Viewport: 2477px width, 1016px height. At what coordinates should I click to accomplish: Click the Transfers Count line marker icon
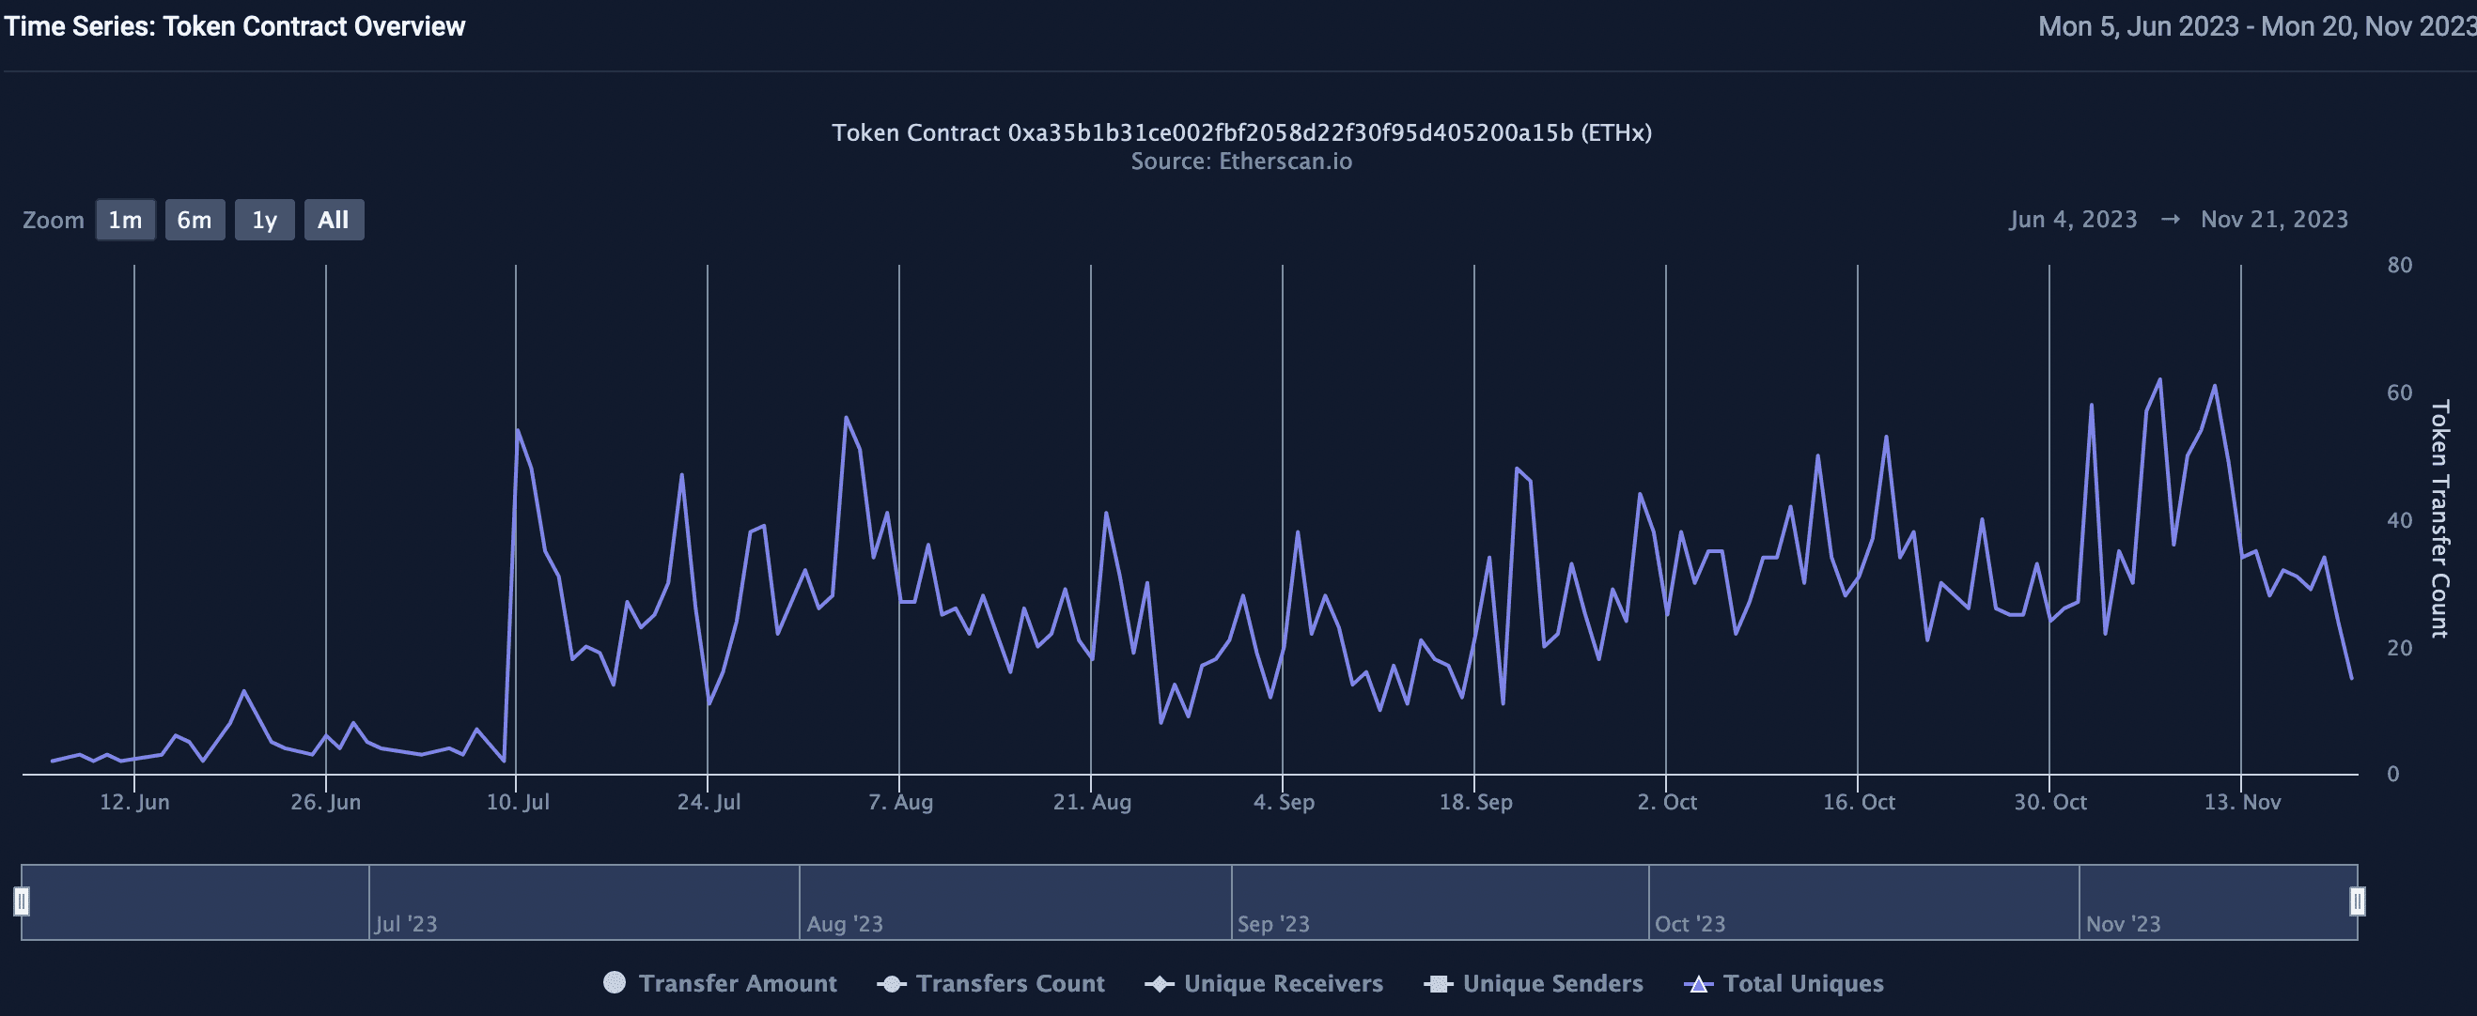(892, 983)
